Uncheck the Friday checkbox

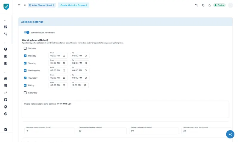click(x=25, y=85)
